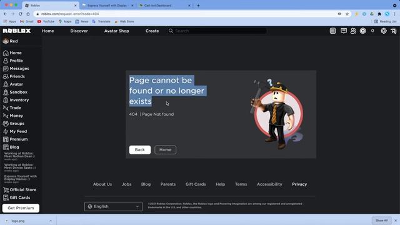Select Avatar Shop in top navigation
Image resolution: width=400 pixels, height=225 pixels.
tap(117, 31)
